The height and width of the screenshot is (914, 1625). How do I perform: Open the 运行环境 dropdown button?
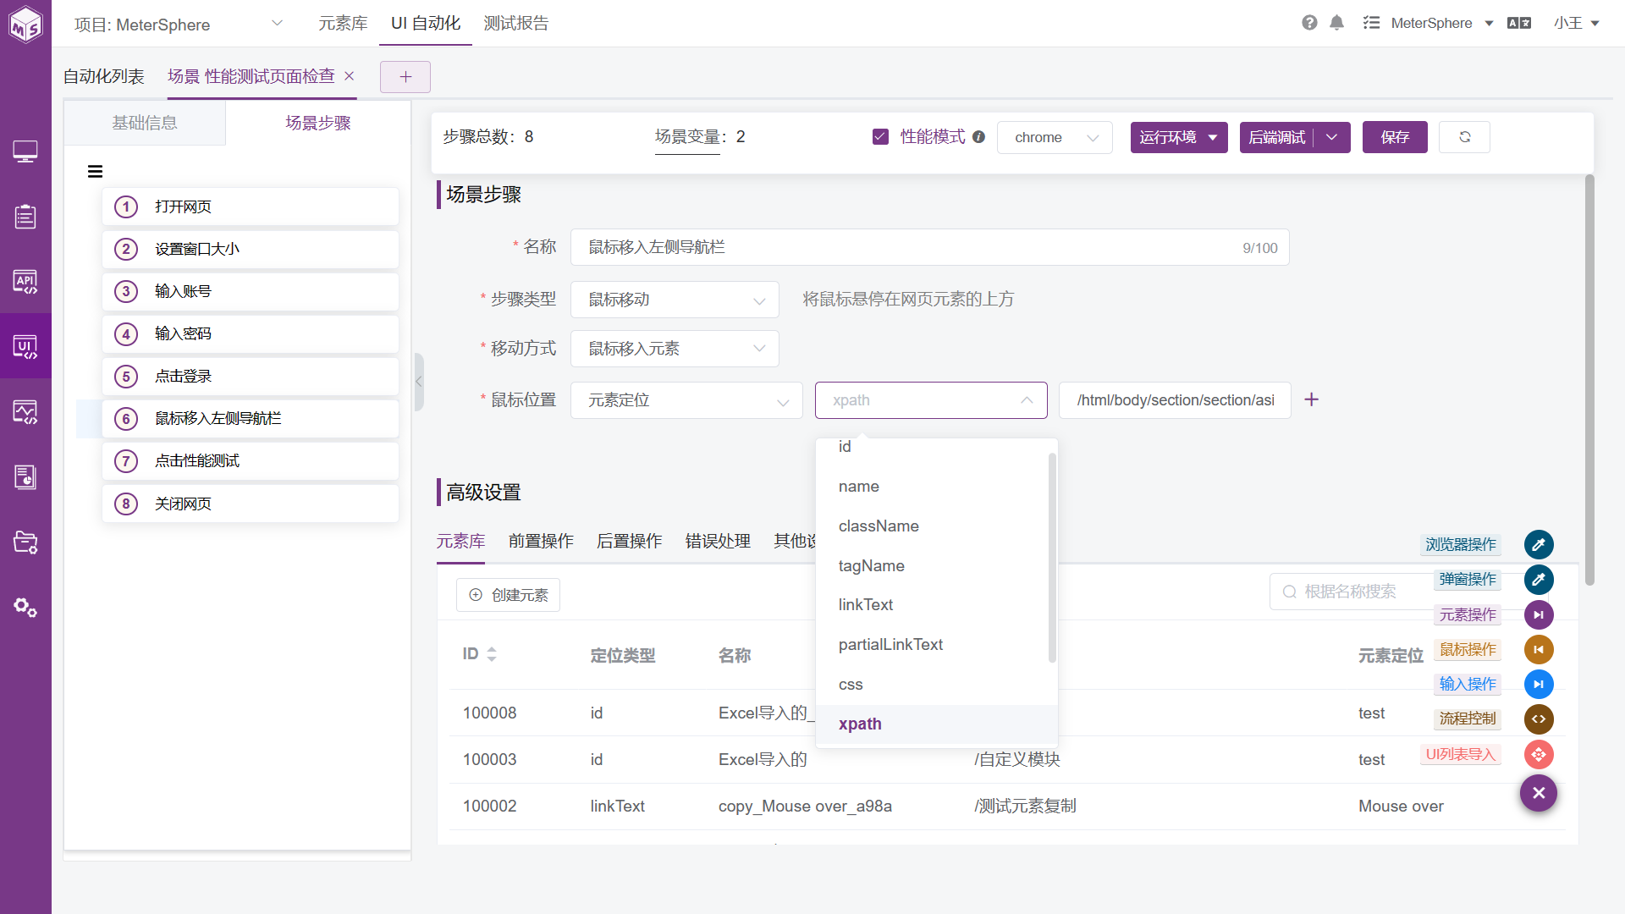tap(1179, 137)
